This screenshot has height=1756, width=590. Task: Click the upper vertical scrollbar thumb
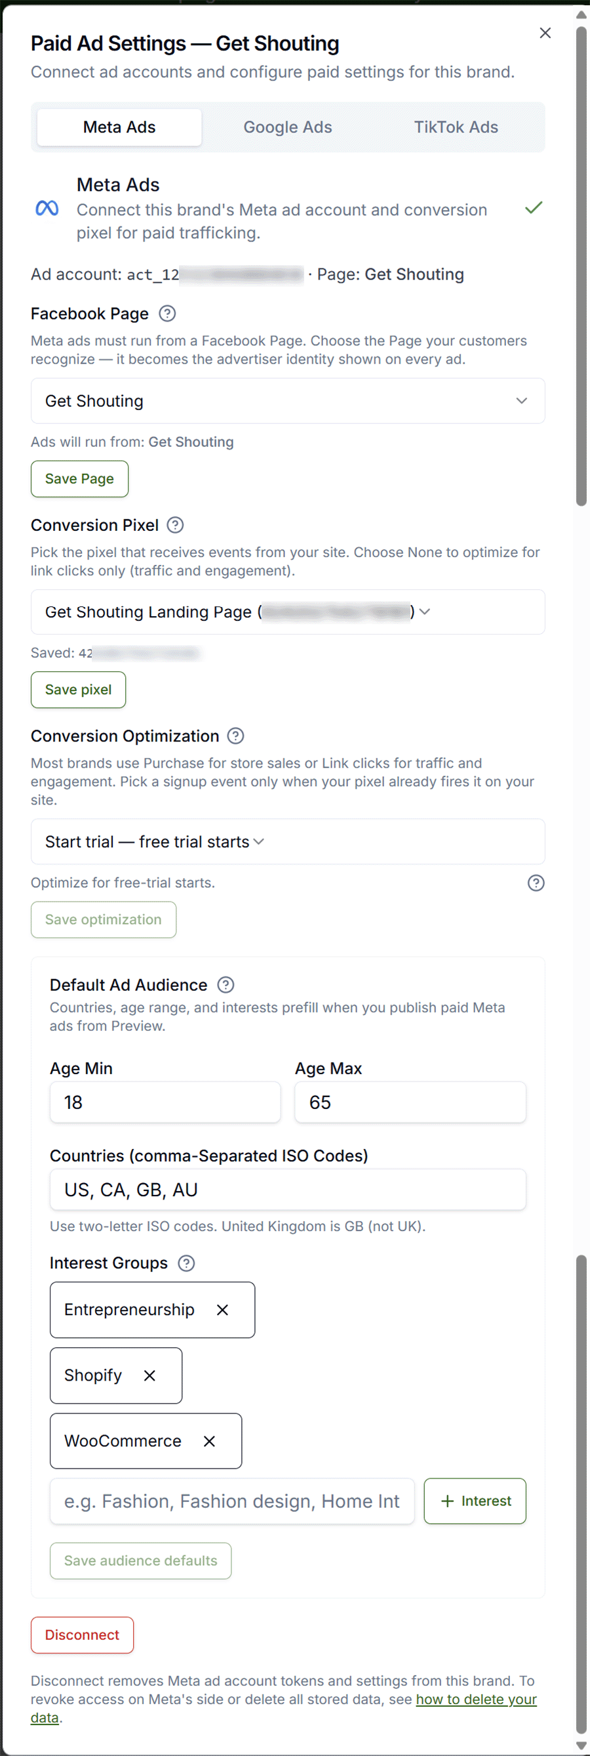581,266
